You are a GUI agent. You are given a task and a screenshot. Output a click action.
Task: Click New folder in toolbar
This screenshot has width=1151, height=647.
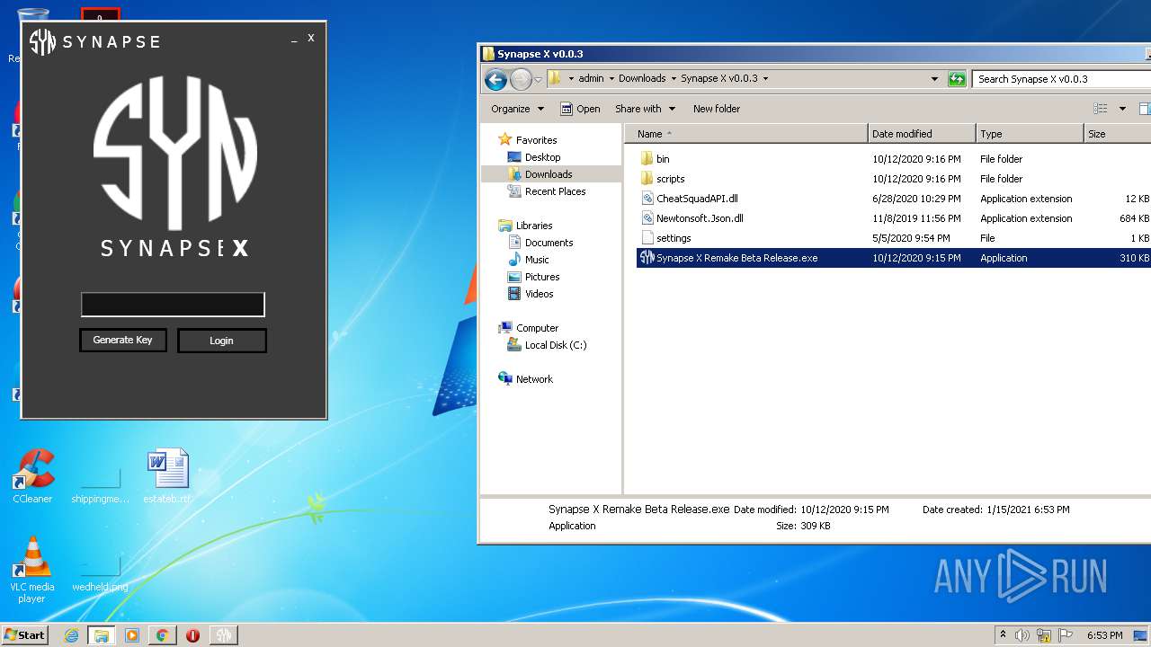(x=717, y=109)
